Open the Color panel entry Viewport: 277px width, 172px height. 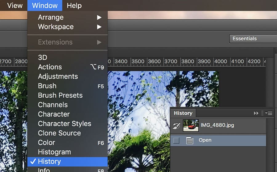coord(67,143)
